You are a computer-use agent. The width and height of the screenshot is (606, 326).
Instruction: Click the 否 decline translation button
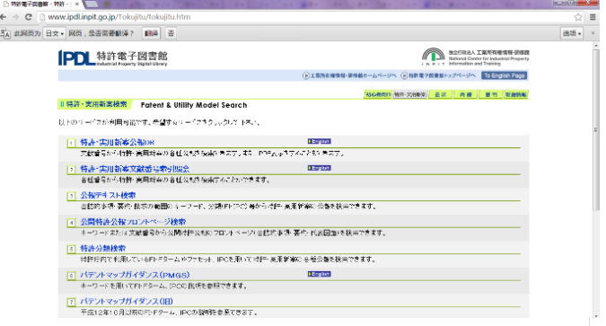(x=171, y=33)
